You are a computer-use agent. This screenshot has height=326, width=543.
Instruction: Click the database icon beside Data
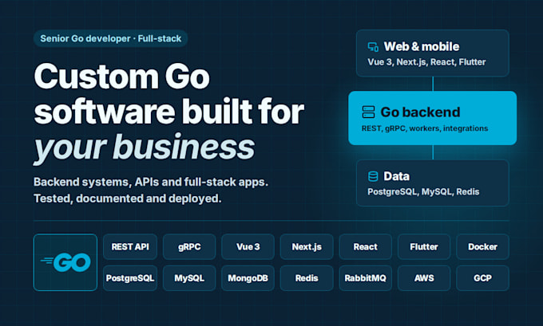(x=373, y=176)
